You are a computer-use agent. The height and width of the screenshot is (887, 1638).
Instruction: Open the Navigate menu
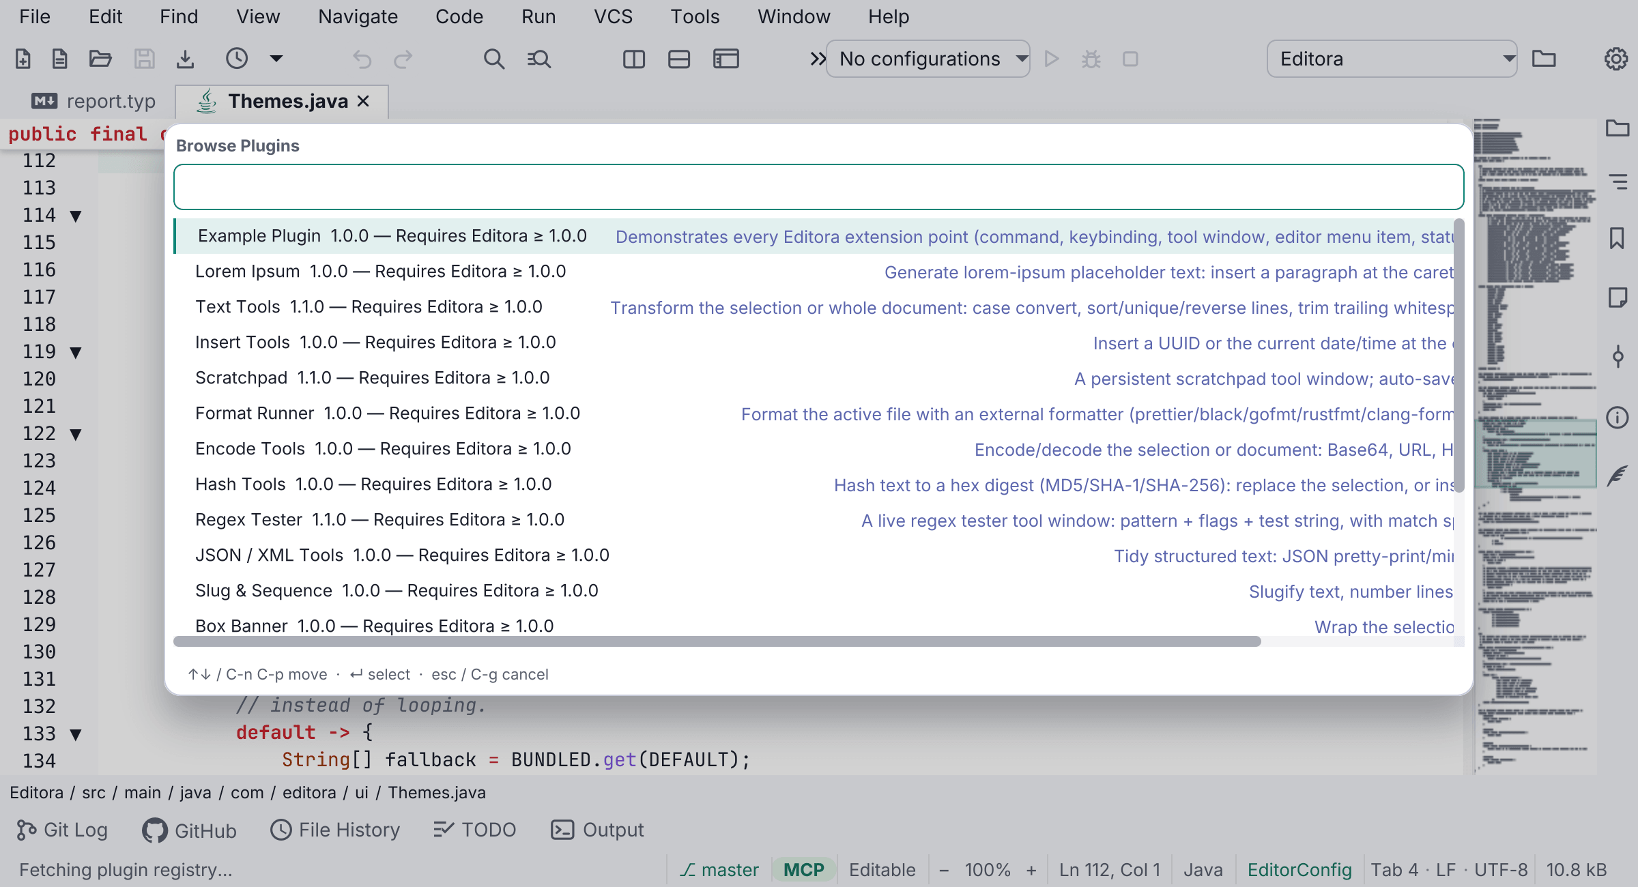[358, 16]
